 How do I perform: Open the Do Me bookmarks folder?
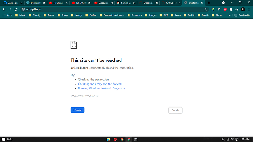[91, 15]
